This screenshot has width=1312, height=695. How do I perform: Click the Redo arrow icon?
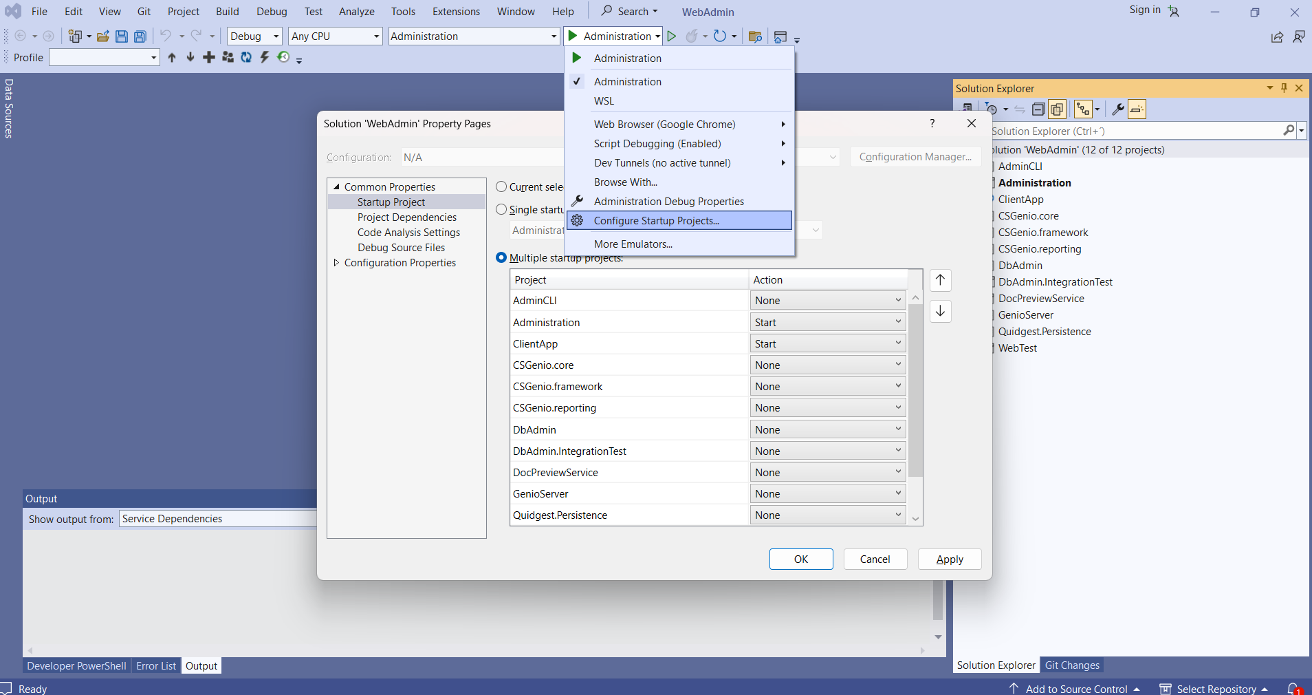(x=196, y=36)
